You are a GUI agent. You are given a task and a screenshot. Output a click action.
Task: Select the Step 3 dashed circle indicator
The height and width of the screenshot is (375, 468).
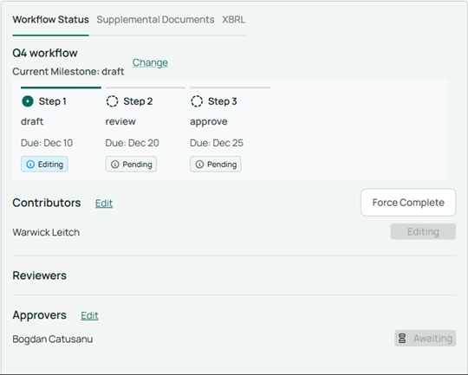197,101
